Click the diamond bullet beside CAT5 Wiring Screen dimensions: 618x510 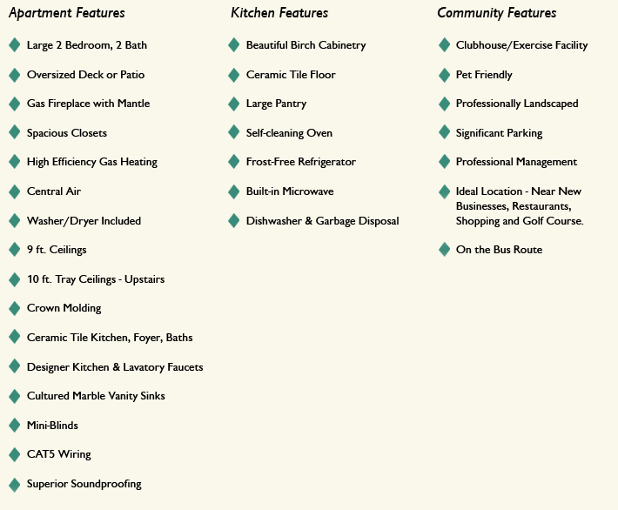coord(14,454)
